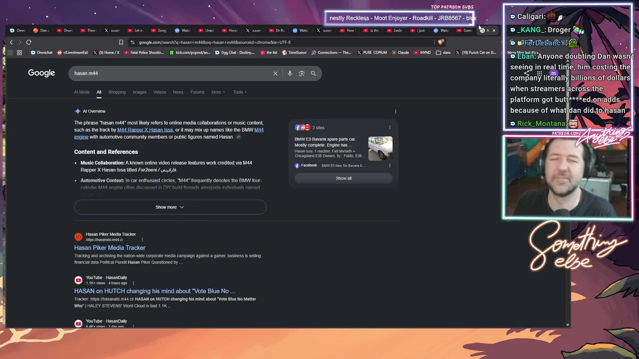Open the three-dot menu for hasanabi.m44.cl result
The width and height of the screenshot is (639, 359).
coord(142,240)
